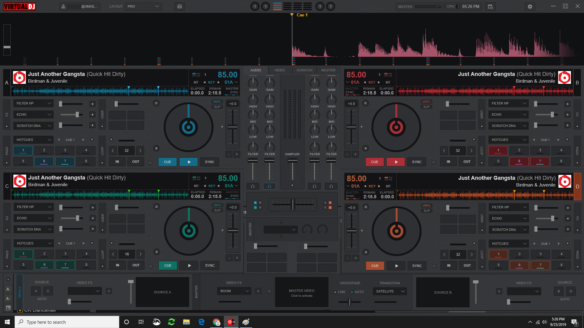The image size is (584, 328).
Task: Open Deck B's ECHO effect dropdown
Action: [509, 114]
